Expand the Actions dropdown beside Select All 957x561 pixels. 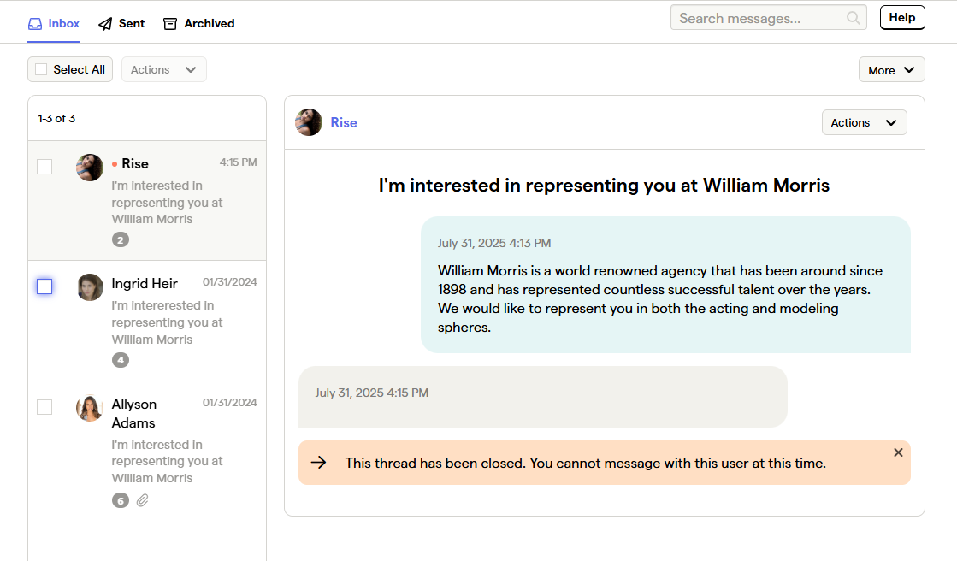[x=163, y=69]
